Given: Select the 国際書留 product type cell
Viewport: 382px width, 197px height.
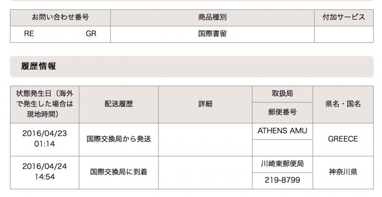Looking at the screenshot, I should point(212,34).
